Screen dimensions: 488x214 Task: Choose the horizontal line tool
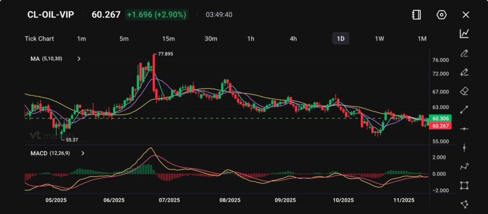tap(464, 128)
